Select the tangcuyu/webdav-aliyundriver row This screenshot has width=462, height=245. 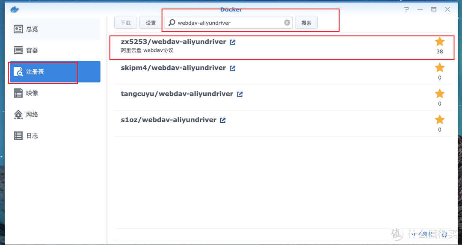pyautogui.click(x=283, y=98)
